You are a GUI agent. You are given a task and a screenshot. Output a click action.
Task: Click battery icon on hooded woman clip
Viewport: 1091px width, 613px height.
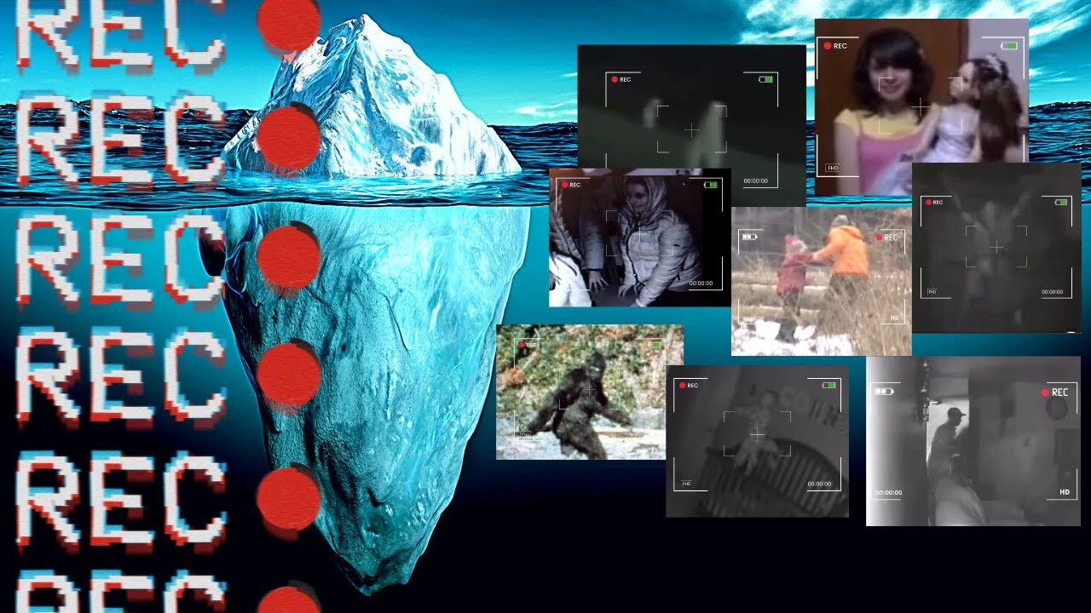click(x=711, y=185)
